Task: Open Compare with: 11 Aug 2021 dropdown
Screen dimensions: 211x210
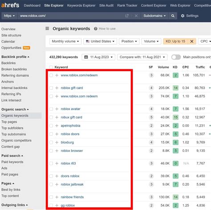Action: click(x=142, y=57)
